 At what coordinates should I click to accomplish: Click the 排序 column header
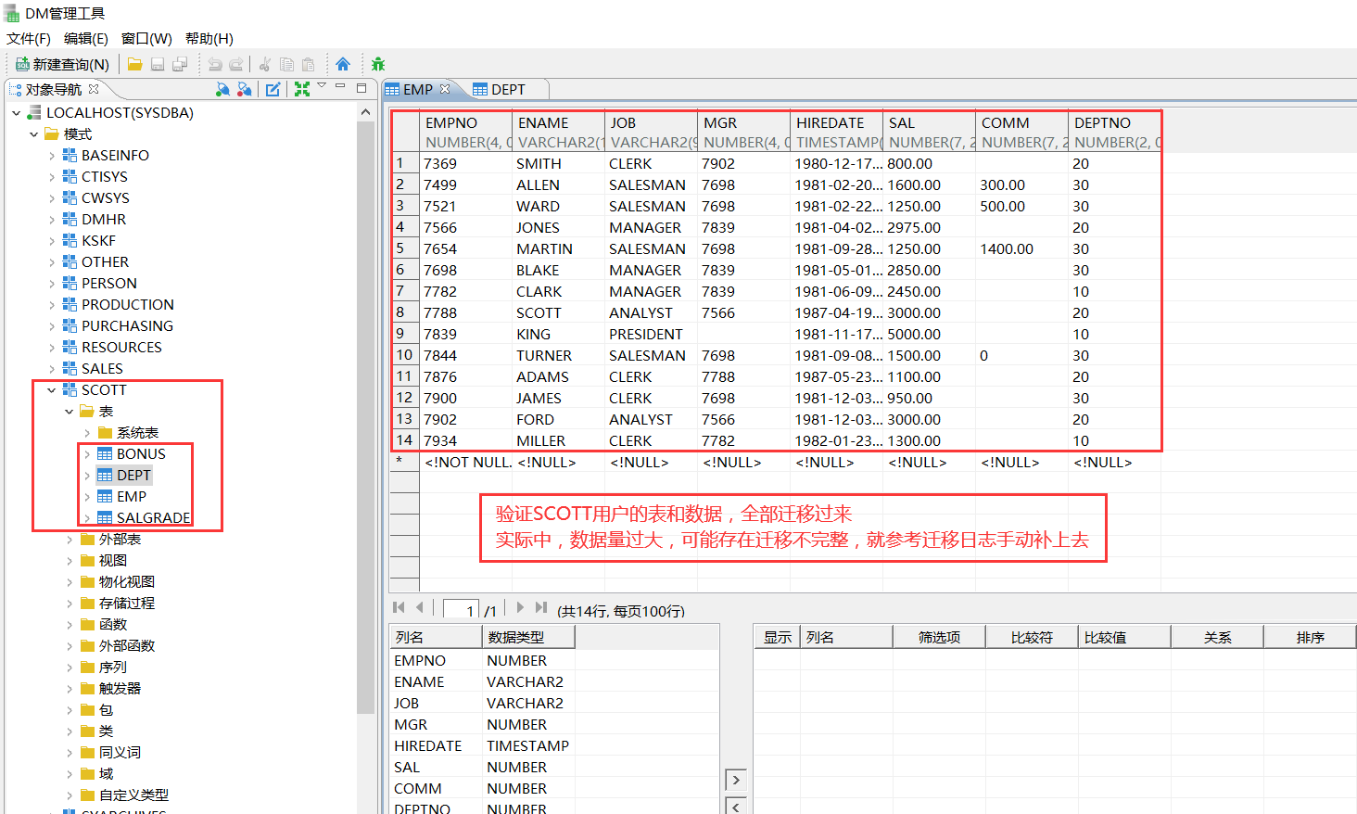(x=1310, y=637)
